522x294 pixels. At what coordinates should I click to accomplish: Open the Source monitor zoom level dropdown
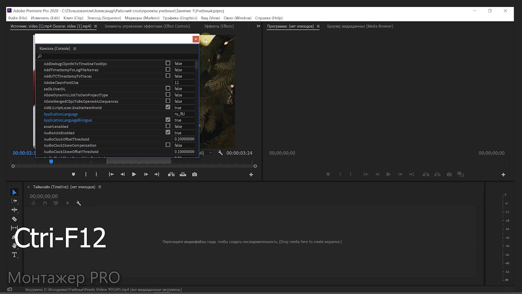tap(211, 153)
